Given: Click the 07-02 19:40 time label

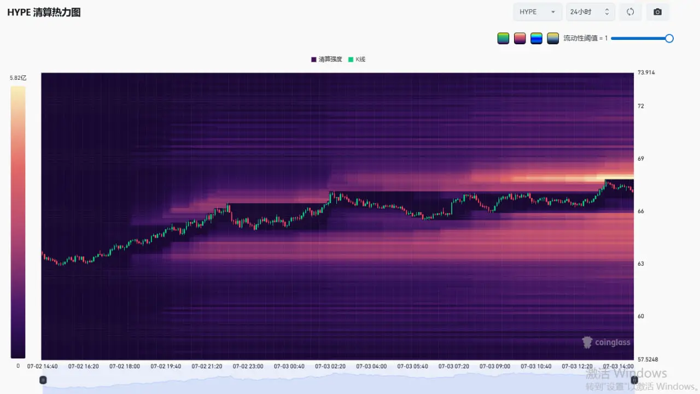Looking at the screenshot, I should pos(166,367).
